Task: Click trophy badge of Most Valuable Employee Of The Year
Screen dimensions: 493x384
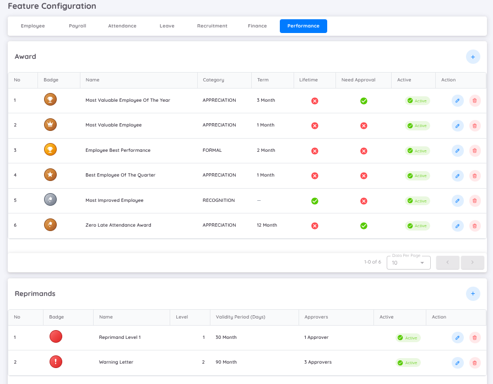Action: coord(50,100)
